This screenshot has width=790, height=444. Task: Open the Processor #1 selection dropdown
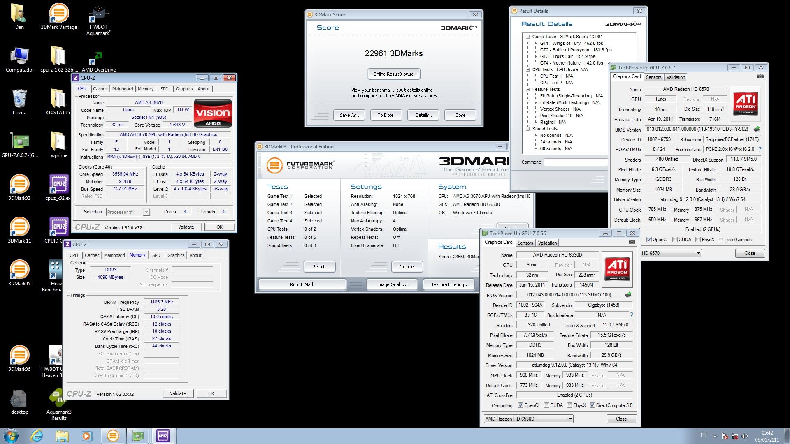point(128,212)
